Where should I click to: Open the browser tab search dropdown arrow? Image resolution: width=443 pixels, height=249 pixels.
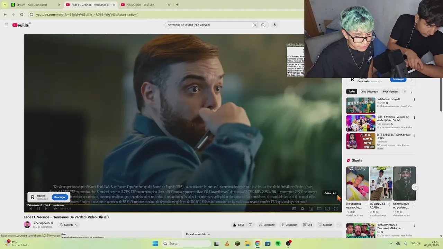[x=4, y=4]
